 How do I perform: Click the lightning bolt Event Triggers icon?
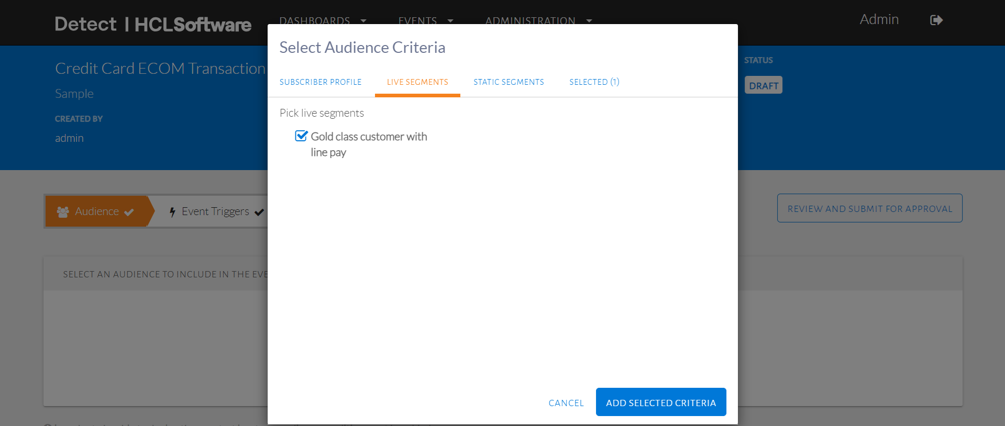coord(172,212)
